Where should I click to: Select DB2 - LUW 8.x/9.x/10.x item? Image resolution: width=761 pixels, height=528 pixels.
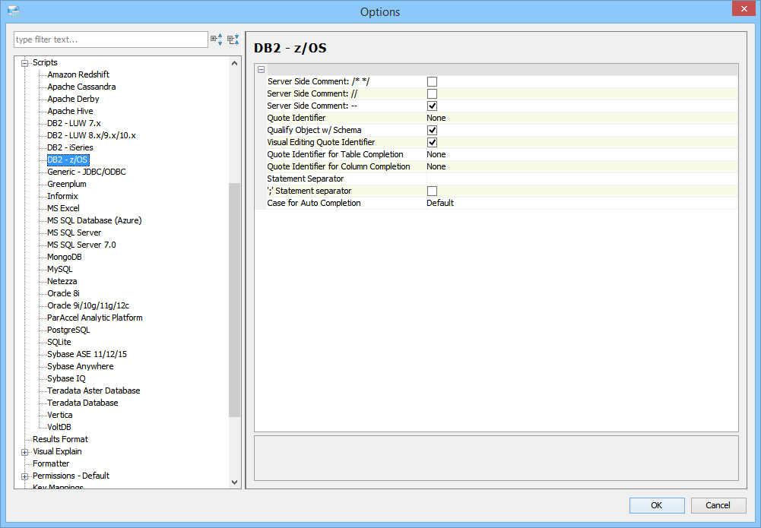[x=91, y=134]
